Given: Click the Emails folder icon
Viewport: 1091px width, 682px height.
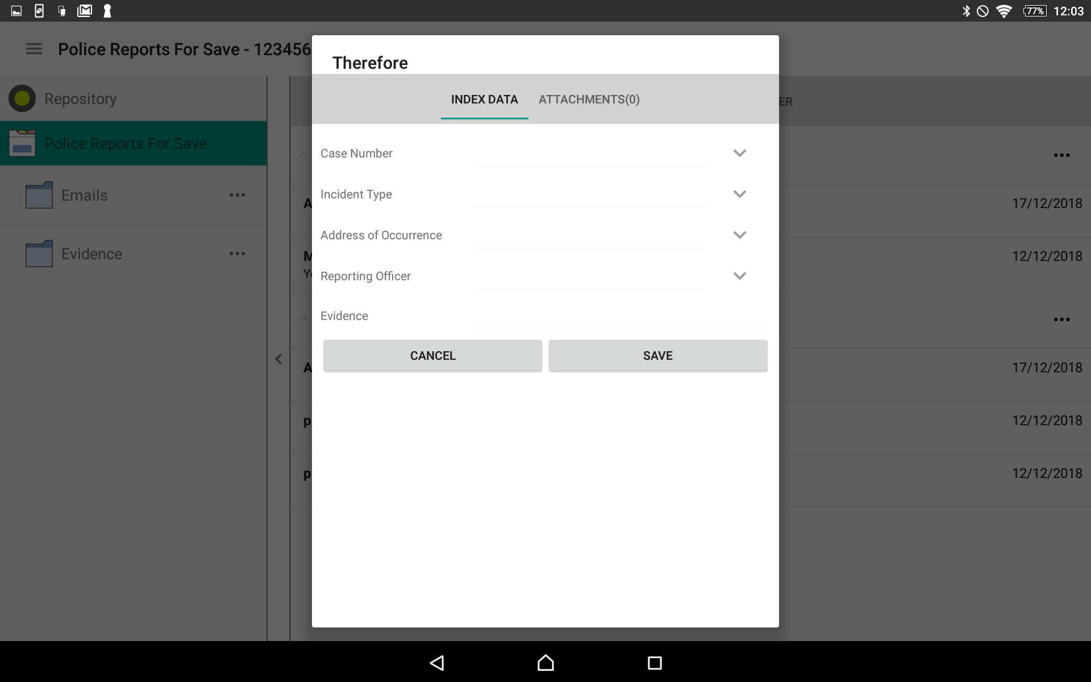Looking at the screenshot, I should (x=38, y=196).
